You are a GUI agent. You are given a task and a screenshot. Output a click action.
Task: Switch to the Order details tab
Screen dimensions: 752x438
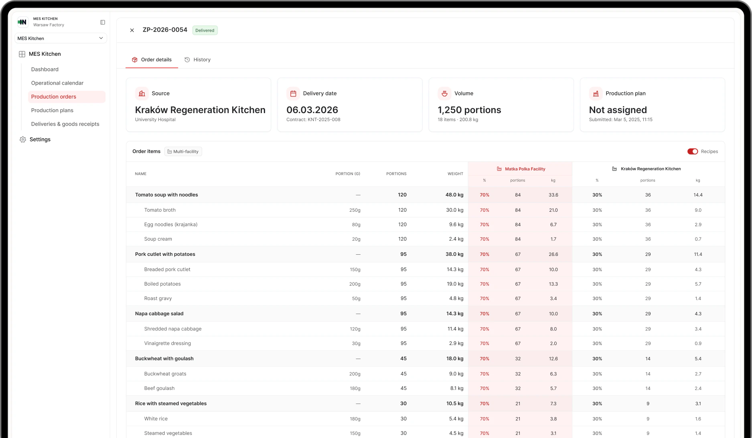coord(152,60)
